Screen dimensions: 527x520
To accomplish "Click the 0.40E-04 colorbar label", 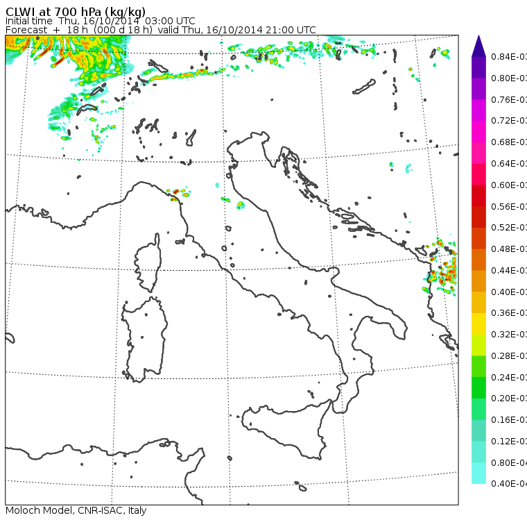I will click(x=509, y=484).
